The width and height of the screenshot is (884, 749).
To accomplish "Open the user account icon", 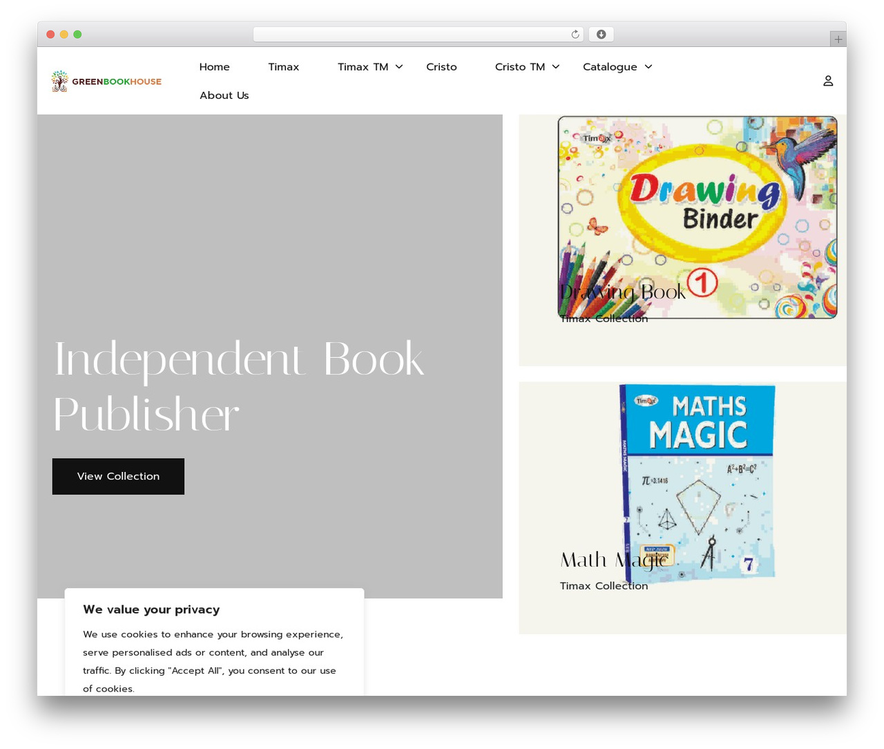I will [828, 81].
